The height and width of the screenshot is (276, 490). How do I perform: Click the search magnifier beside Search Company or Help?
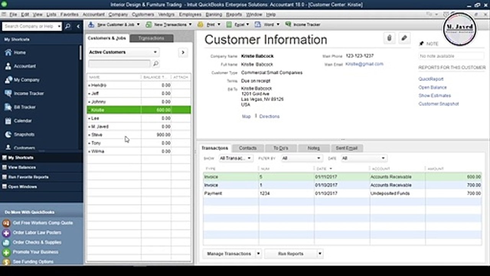click(x=68, y=26)
